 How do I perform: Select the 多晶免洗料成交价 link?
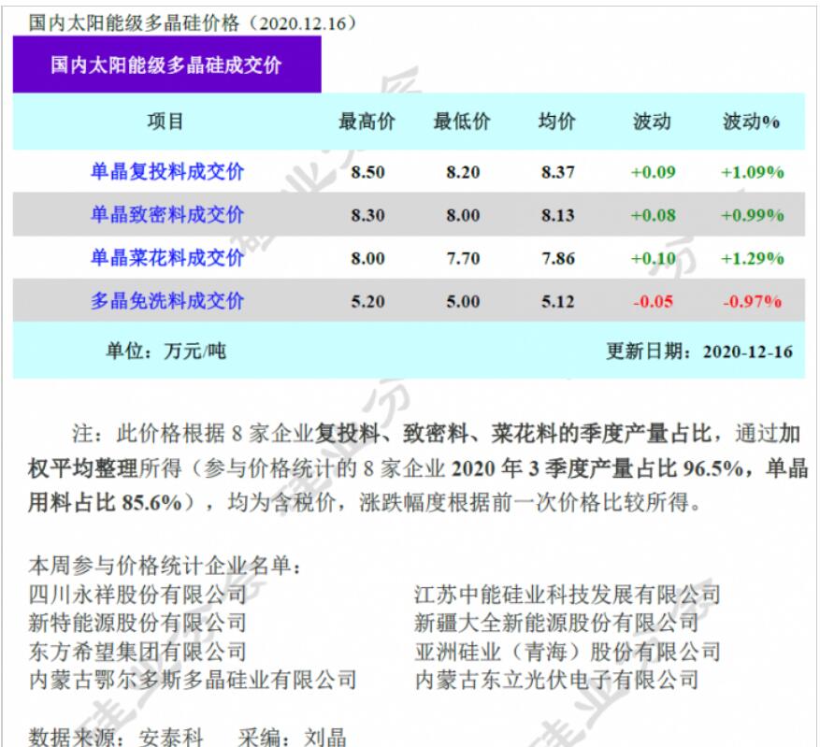tap(166, 301)
